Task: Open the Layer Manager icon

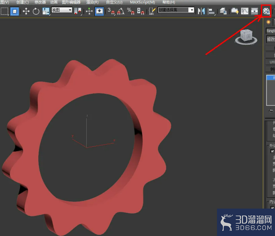Action: click(x=224, y=11)
